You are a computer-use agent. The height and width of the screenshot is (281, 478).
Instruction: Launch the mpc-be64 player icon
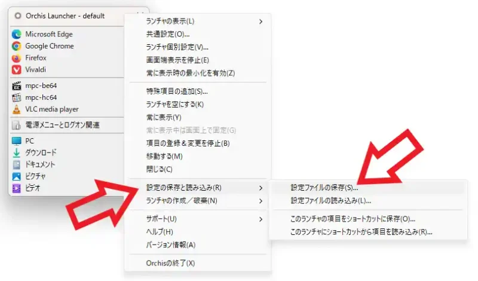pos(17,85)
